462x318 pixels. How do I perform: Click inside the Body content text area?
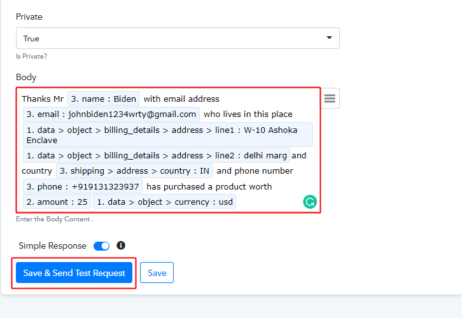click(x=168, y=150)
